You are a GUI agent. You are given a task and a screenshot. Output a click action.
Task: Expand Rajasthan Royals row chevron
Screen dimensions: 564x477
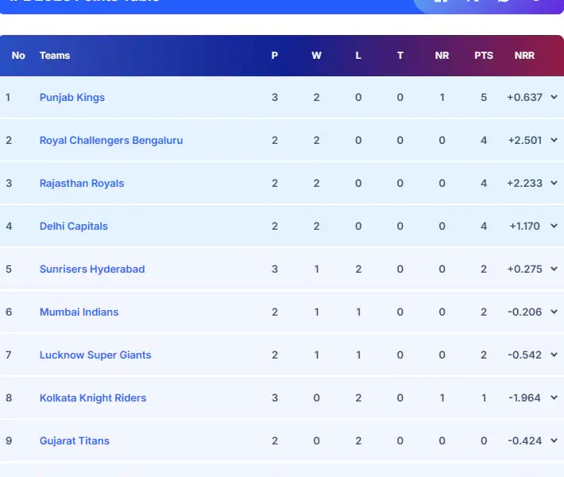[x=554, y=184]
